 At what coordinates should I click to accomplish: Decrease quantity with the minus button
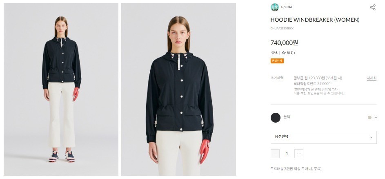275,154
